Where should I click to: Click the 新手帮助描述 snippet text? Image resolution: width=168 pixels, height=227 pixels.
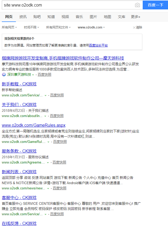click(12, 90)
